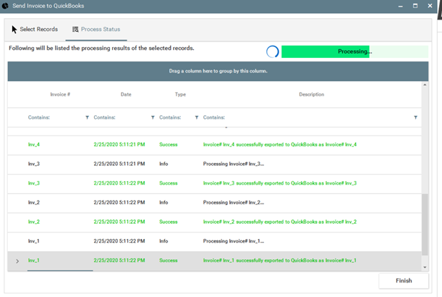Expand the selected Inv_1 Success row
The image size is (442, 297).
click(x=17, y=261)
